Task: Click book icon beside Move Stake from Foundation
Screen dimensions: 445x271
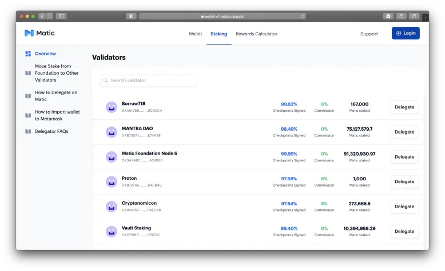Action: click(28, 73)
